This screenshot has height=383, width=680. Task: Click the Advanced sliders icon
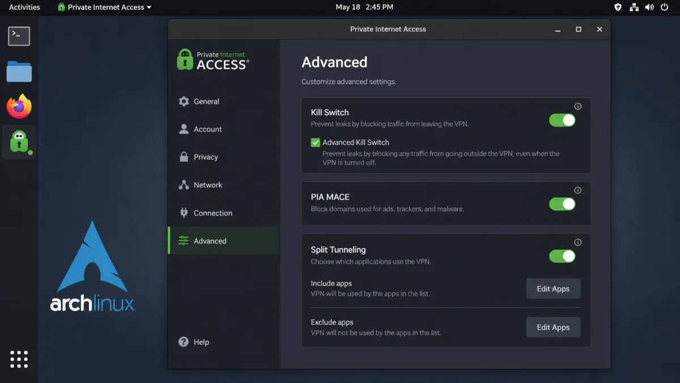tap(184, 241)
